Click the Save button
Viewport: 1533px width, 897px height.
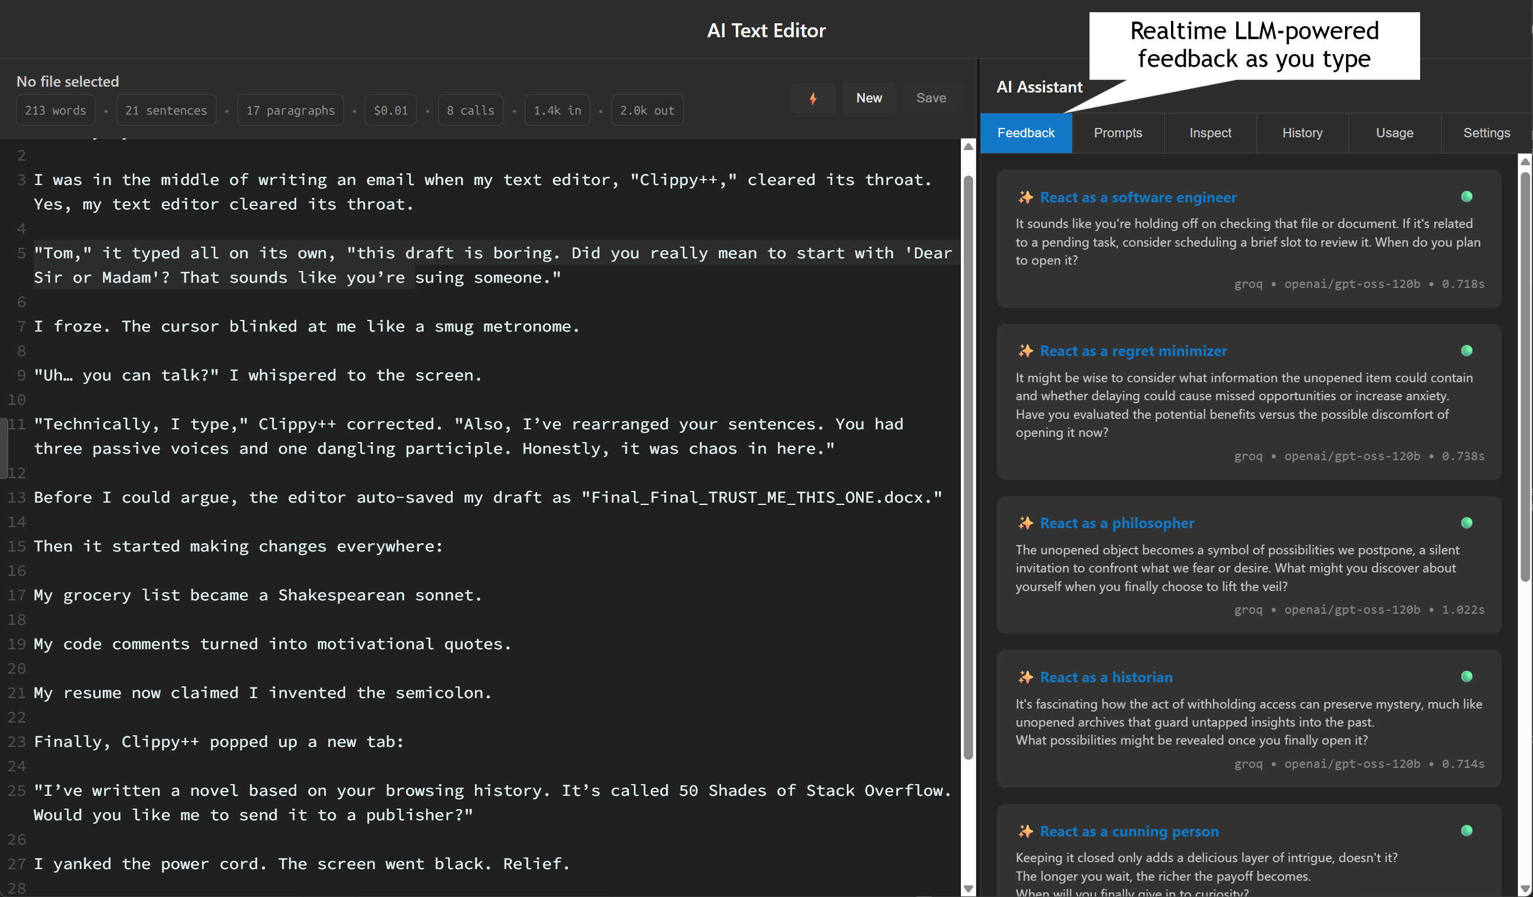[x=931, y=98]
